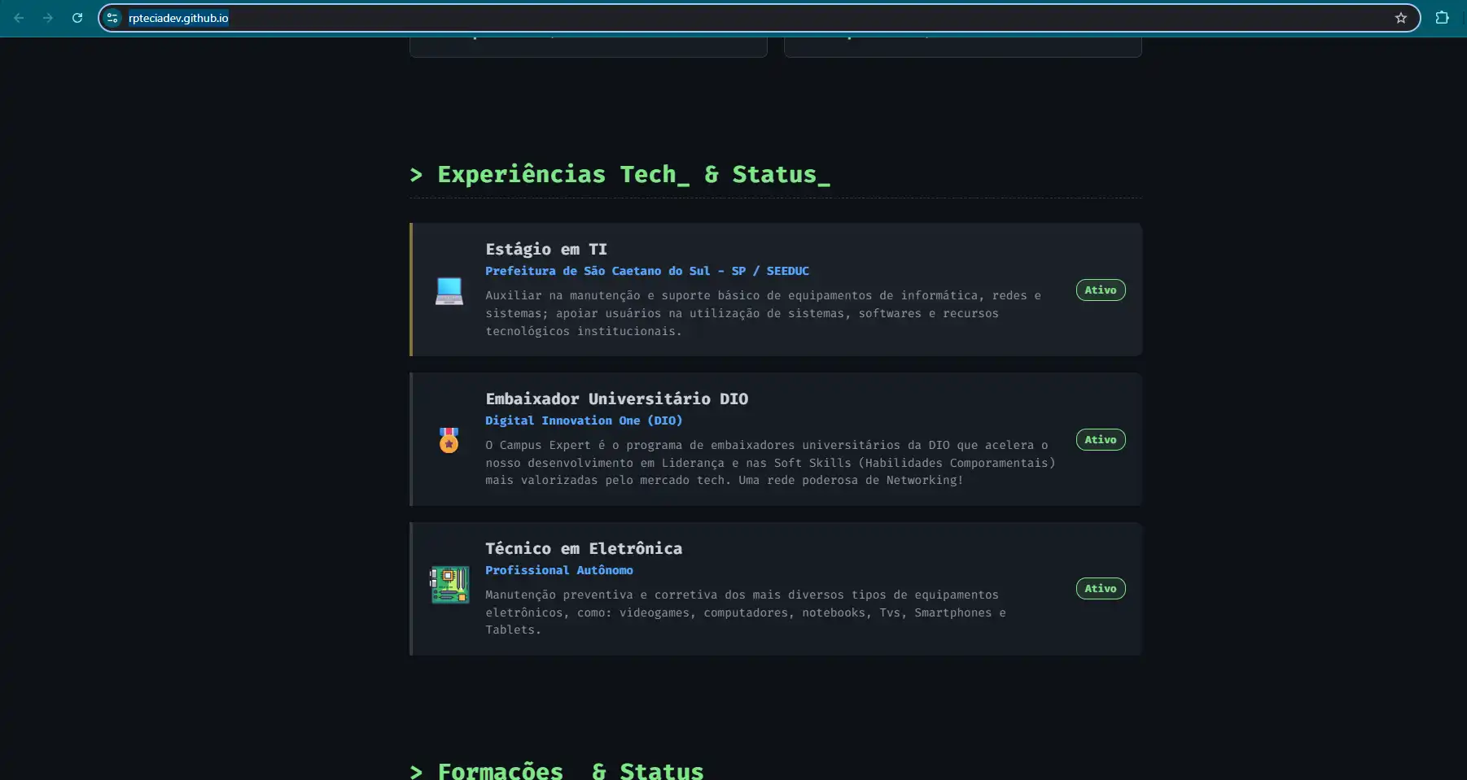Click the medal icon beside Embaixador Universitário DIO

449,440
